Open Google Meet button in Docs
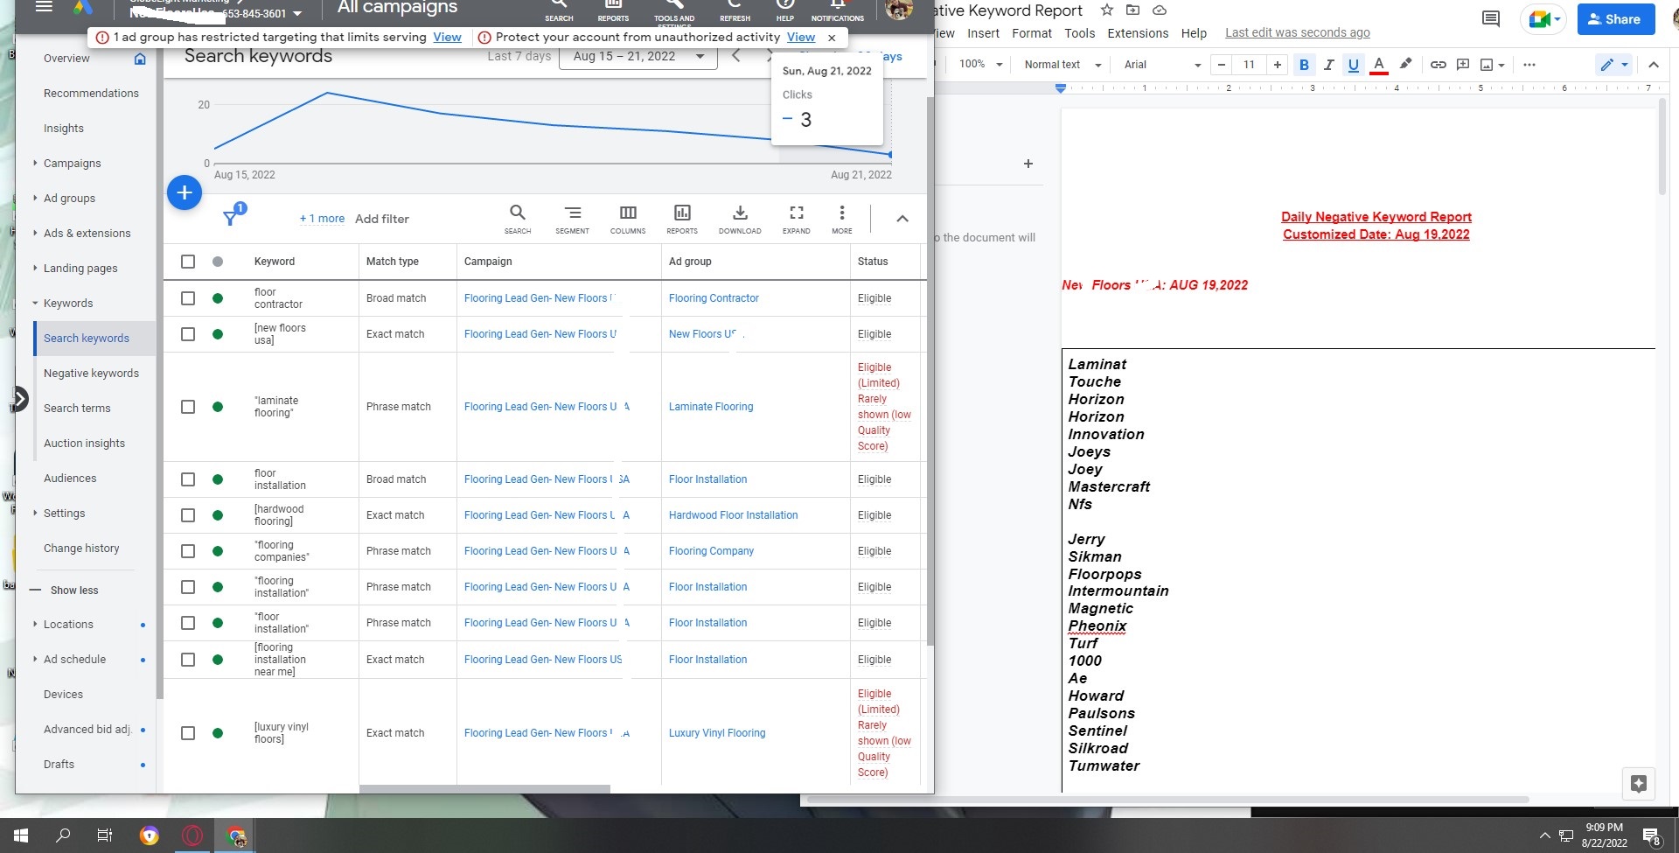The image size is (1679, 853). click(x=1545, y=19)
